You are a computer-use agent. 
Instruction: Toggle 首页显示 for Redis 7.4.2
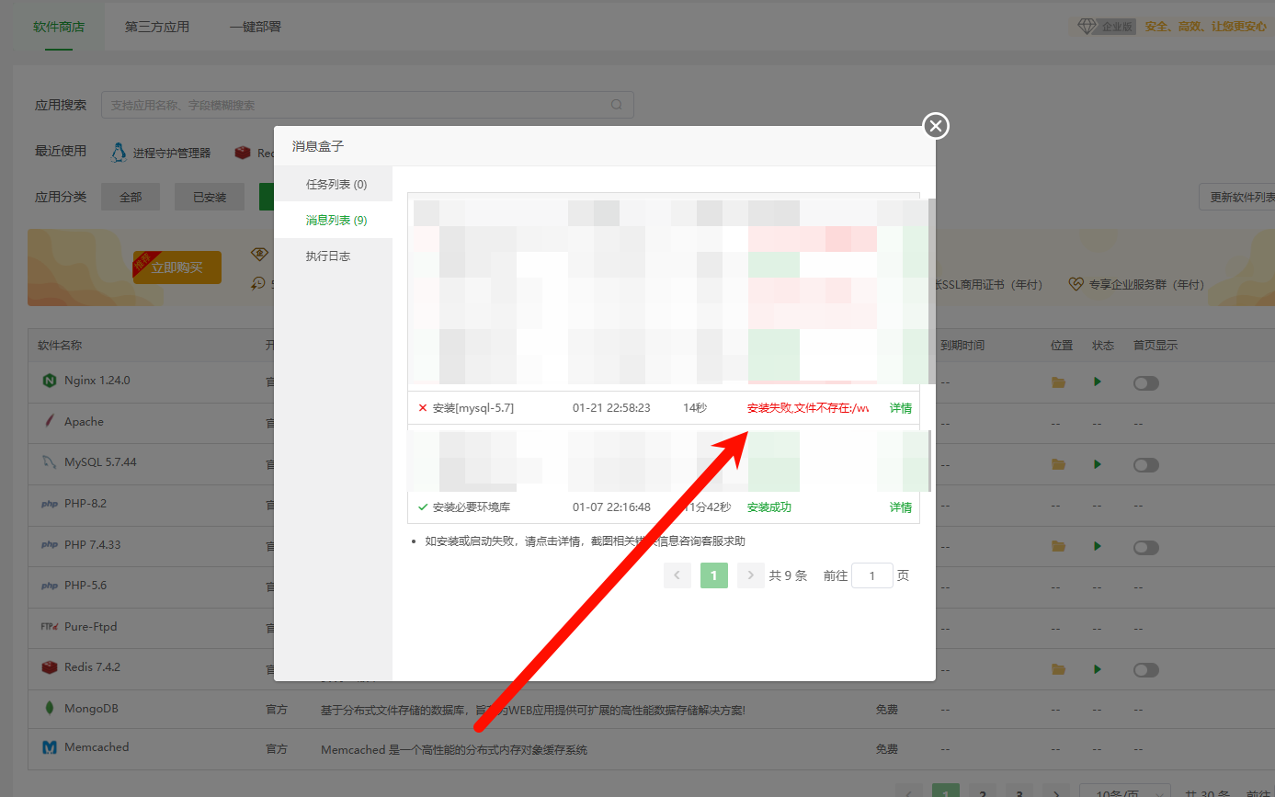(x=1146, y=670)
